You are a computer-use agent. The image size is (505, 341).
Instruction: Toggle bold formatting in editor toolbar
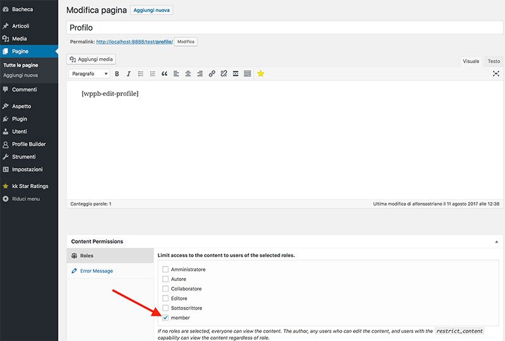(x=117, y=74)
